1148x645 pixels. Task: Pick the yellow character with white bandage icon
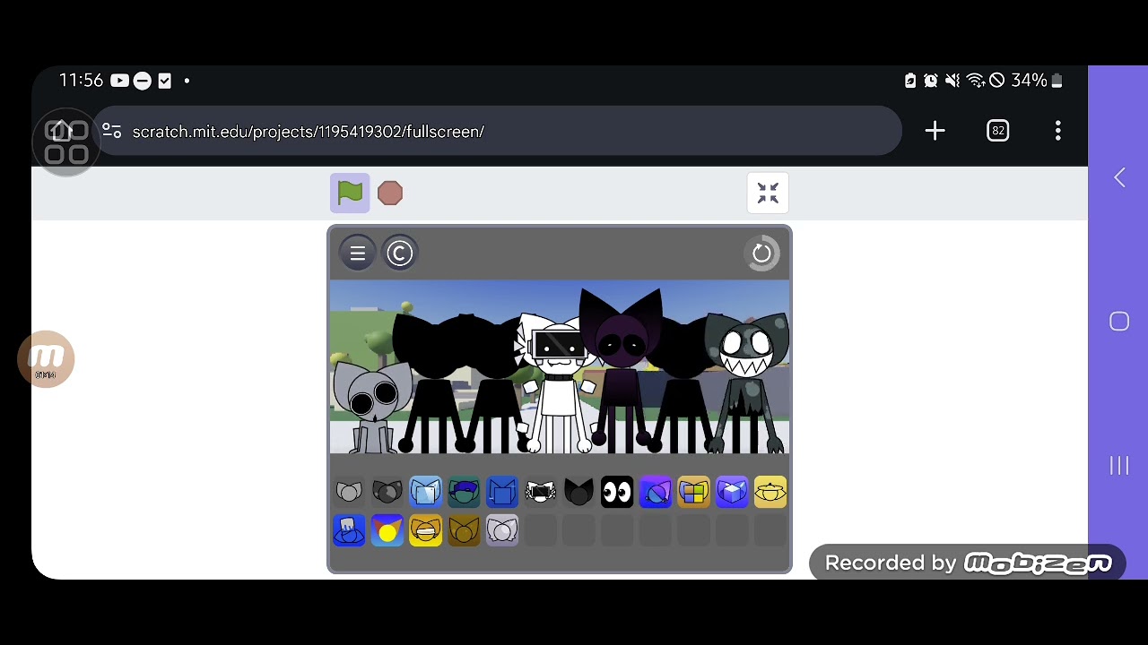point(425,530)
